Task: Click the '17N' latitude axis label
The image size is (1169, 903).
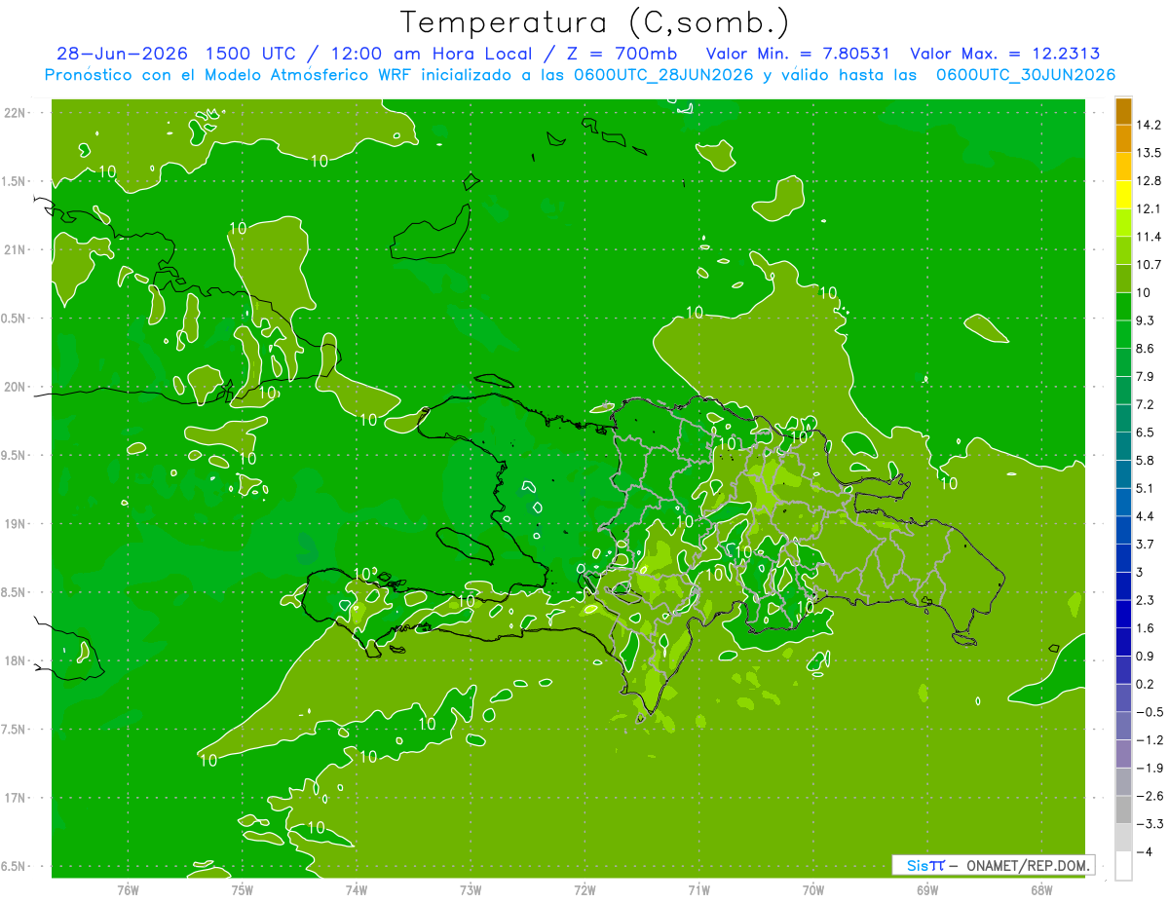Action: coord(16,799)
